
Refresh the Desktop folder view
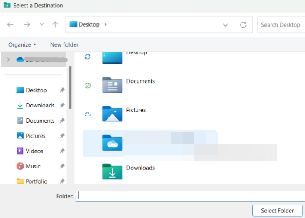pos(243,25)
